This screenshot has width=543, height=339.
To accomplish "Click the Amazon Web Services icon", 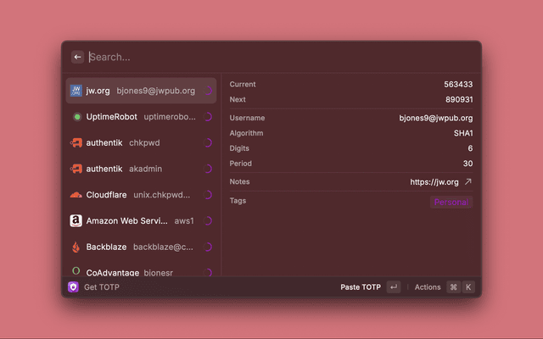I will click(76, 221).
